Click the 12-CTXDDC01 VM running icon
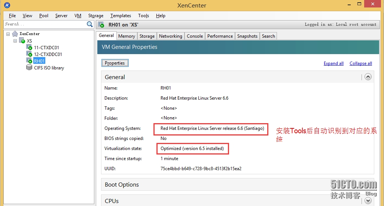This screenshot has height=206, width=384. [29, 54]
